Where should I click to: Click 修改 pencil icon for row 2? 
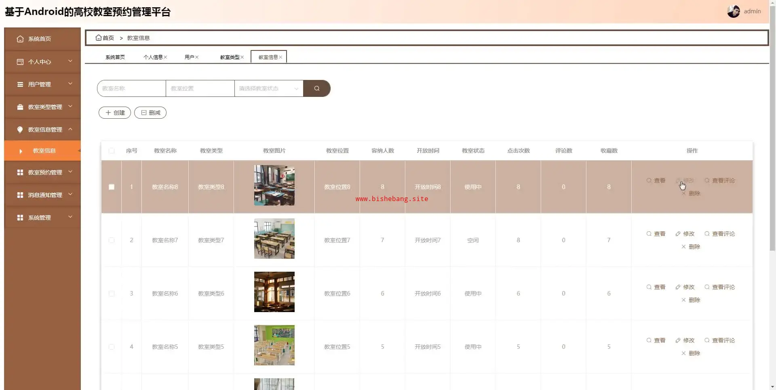678,234
